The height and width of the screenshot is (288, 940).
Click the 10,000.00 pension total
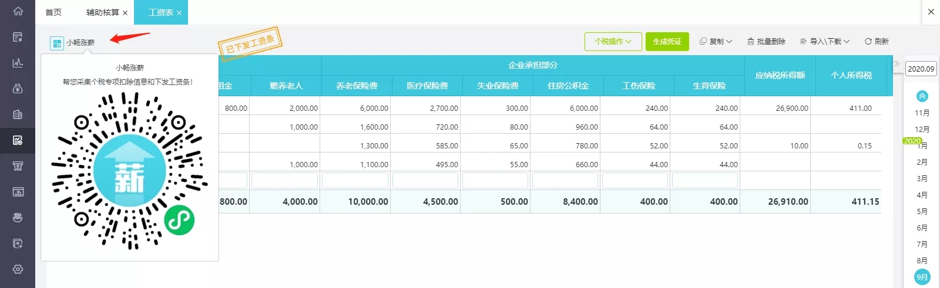(x=355, y=202)
